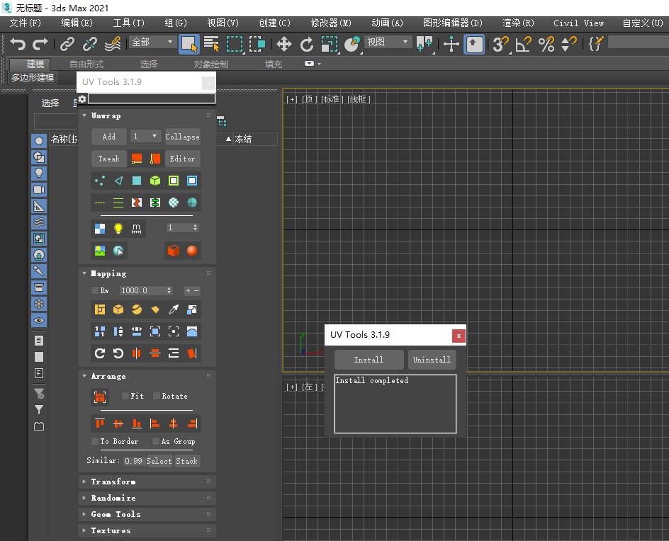Enable Rotate checkbox in Arrange
Image resolution: width=669 pixels, height=541 pixels.
(x=156, y=396)
